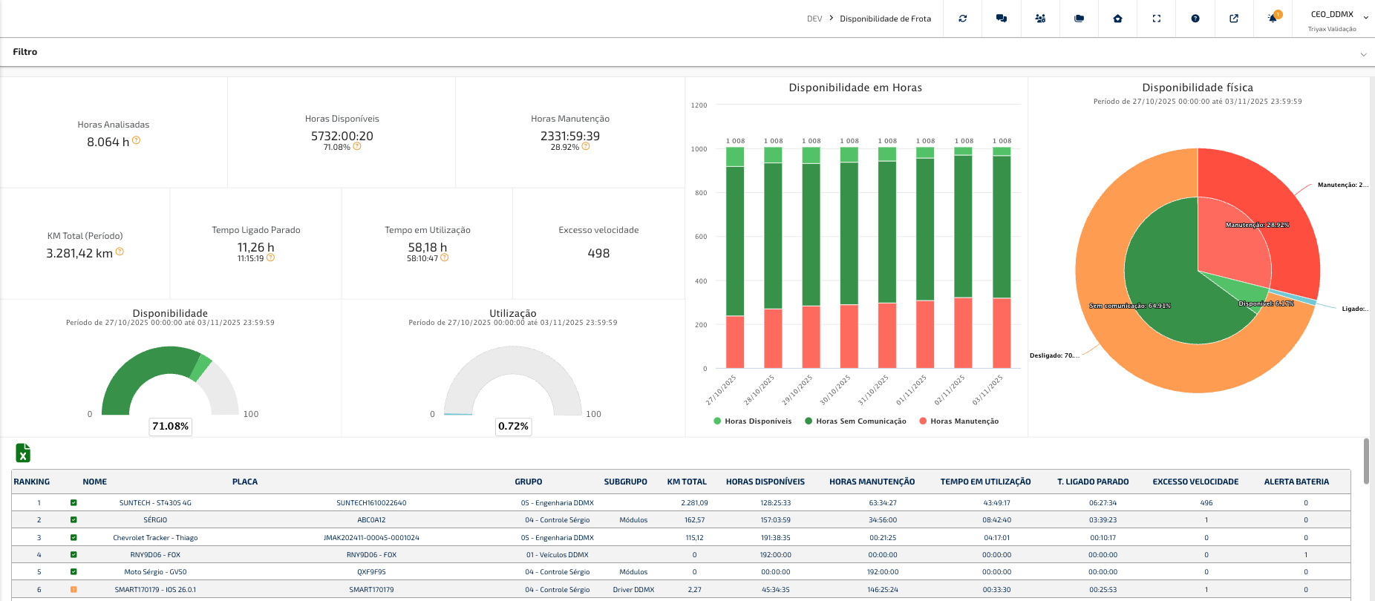Expand the Filtro panel chevron
This screenshot has height=601, width=1375.
point(1363,54)
